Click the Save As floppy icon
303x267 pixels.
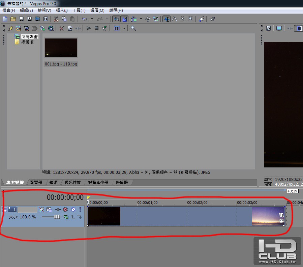point(29,19)
